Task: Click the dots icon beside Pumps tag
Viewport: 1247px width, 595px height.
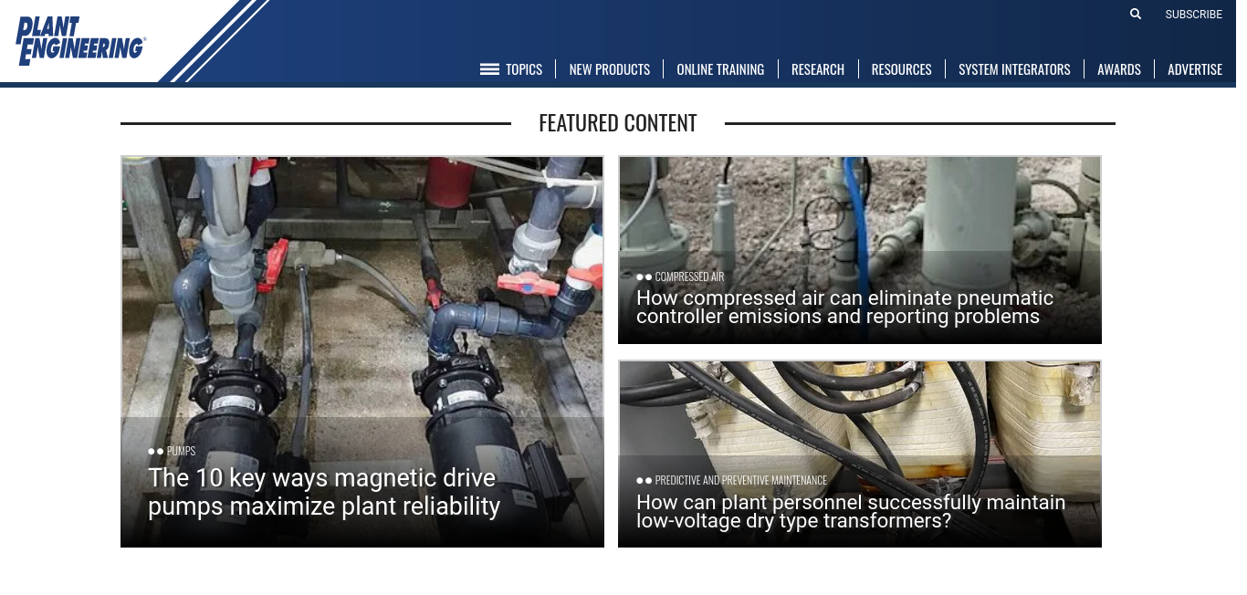Action: point(156,452)
